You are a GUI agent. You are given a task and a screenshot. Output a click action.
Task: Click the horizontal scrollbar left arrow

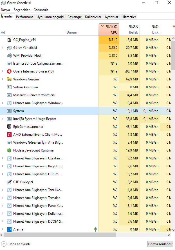pos(2,234)
